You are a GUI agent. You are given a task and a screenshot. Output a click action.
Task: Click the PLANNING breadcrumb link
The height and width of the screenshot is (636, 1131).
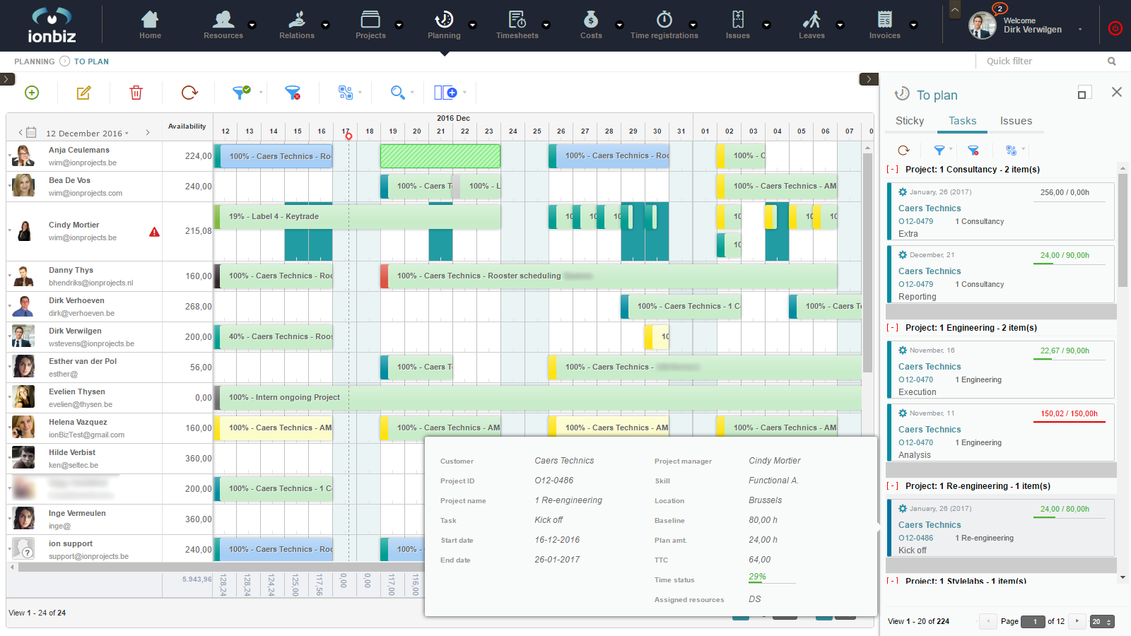(34, 61)
